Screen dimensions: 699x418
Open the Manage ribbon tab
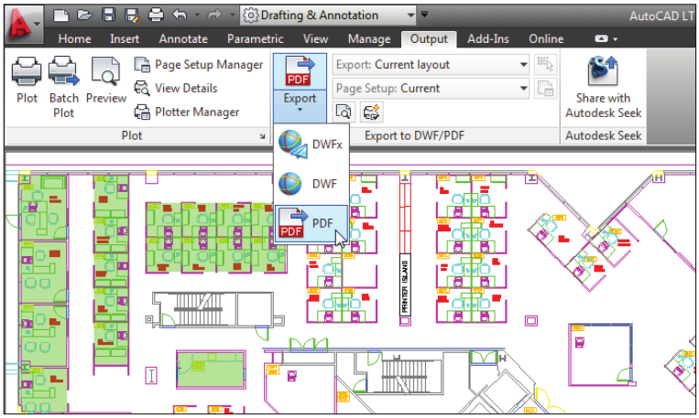coord(369,39)
